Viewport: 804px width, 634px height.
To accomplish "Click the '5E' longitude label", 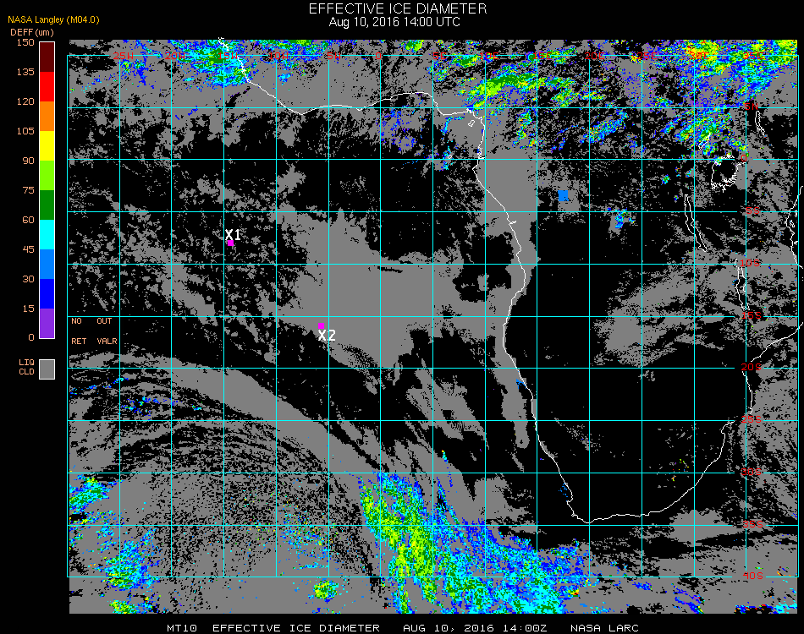I will [439, 56].
